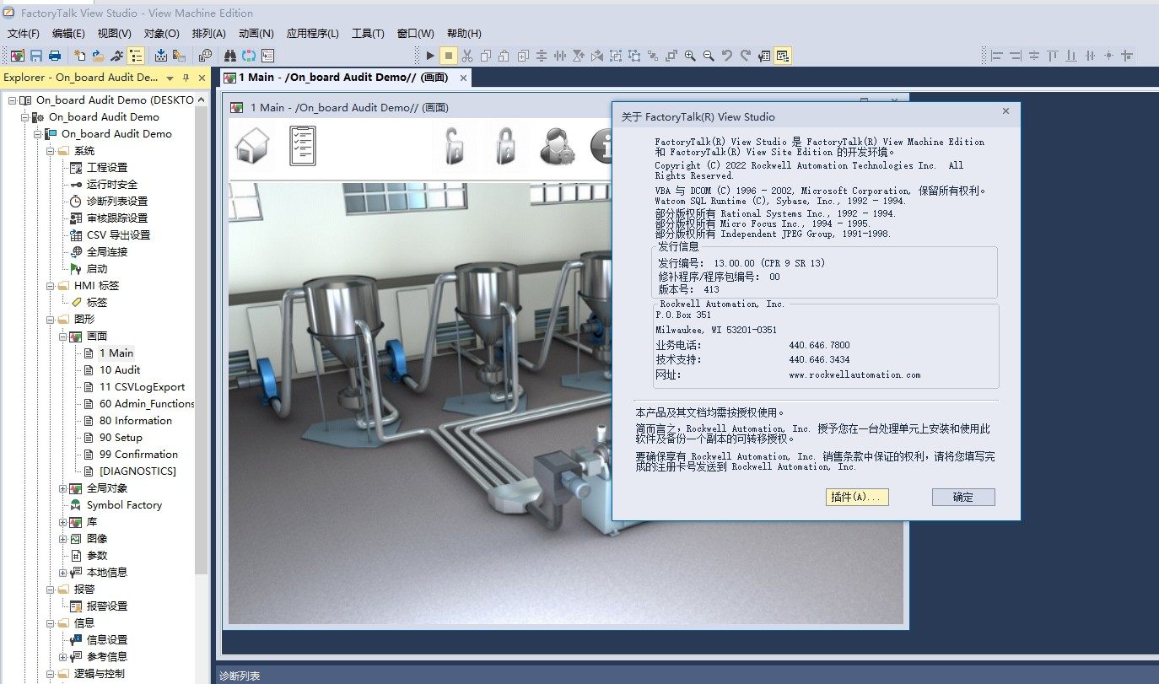Select the '1 Main' document tab
The width and height of the screenshot is (1159, 684).
pos(346,78)
